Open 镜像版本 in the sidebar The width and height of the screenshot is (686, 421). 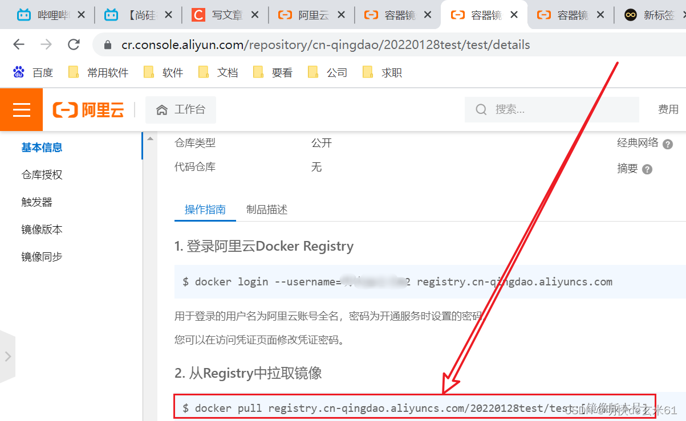(42, 230)
